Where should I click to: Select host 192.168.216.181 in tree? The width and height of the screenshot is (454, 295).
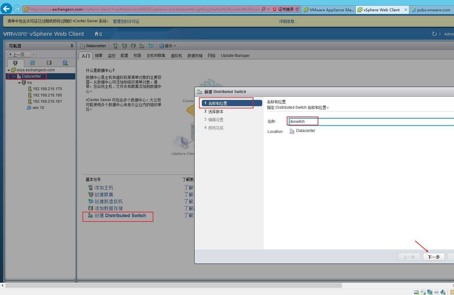(47, 101)
